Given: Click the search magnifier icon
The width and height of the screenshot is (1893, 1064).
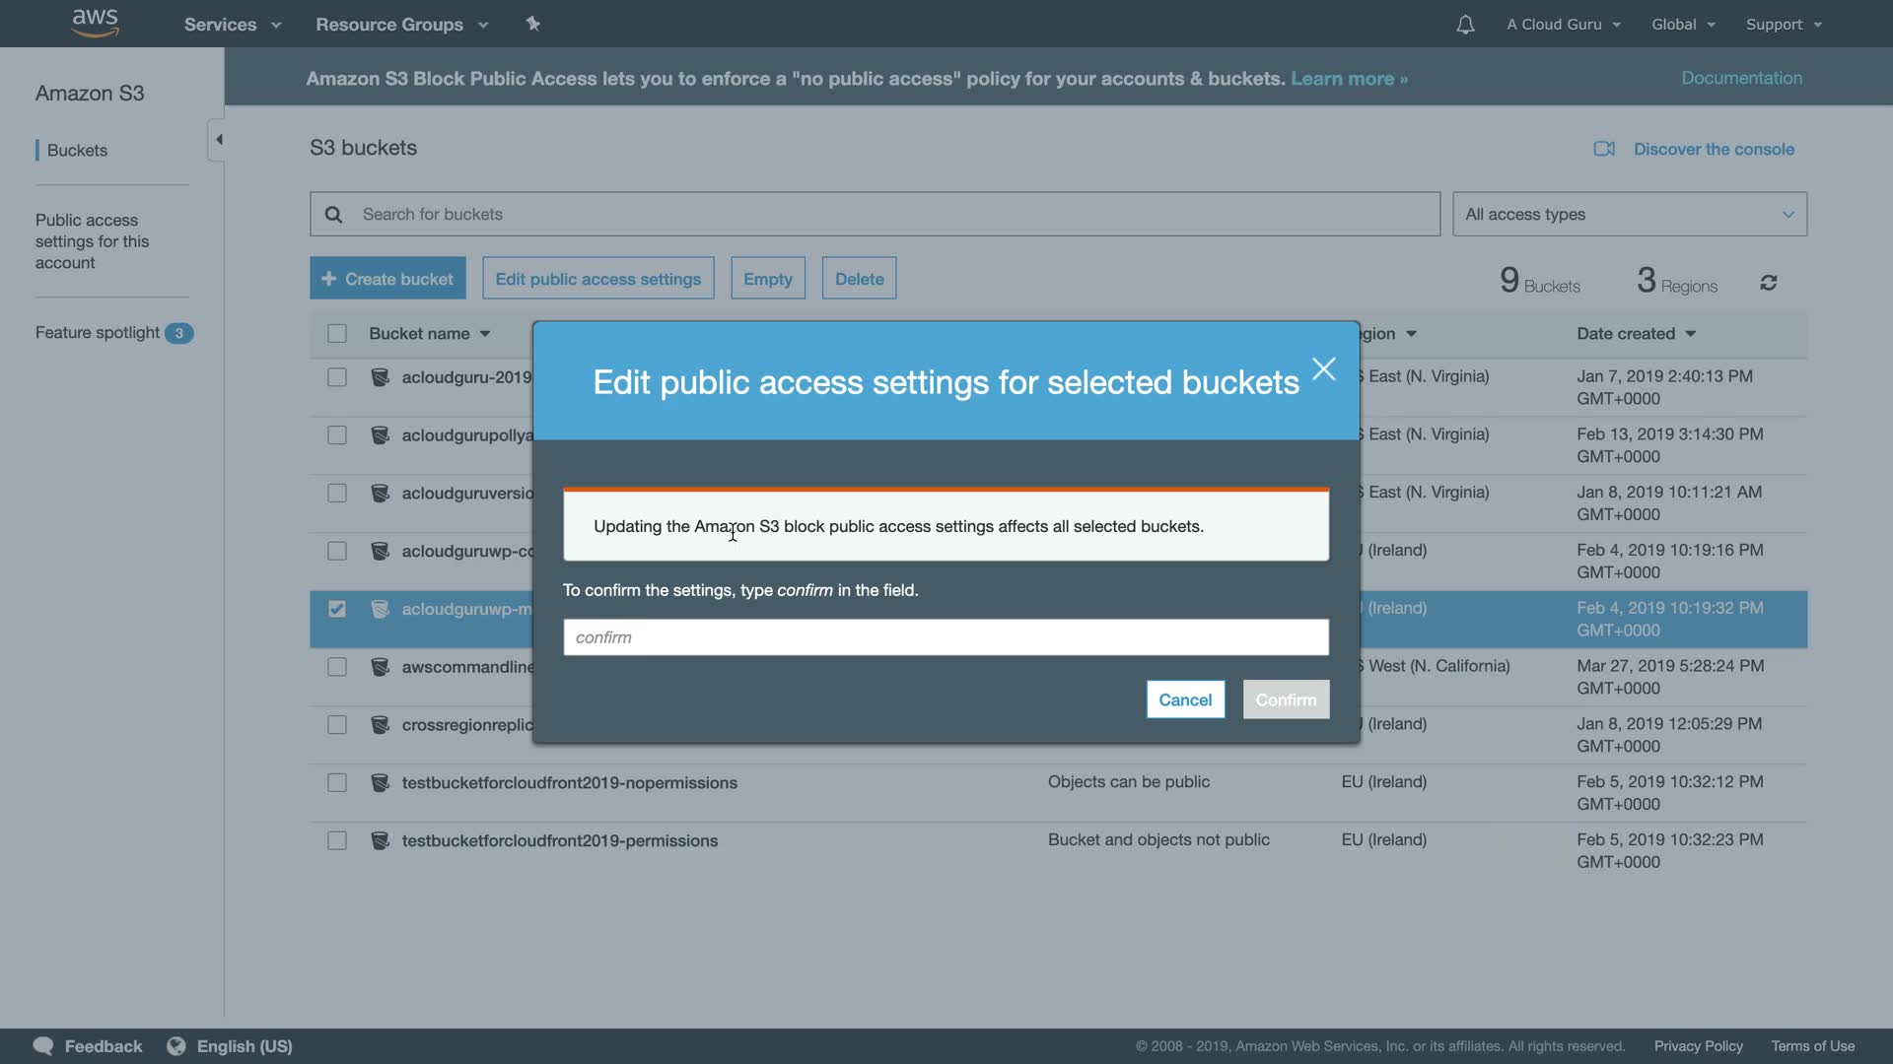Looking at the screenshot, I should click(334, 215).
